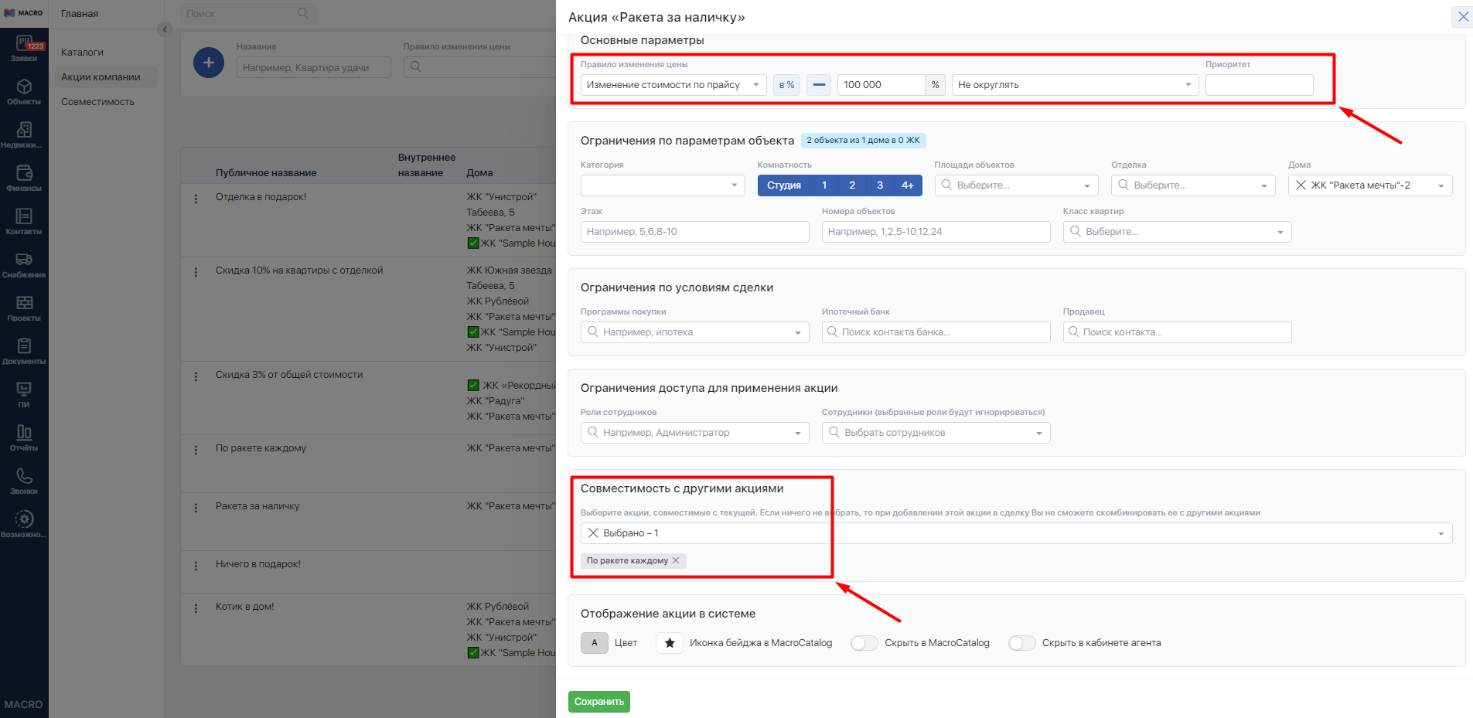Viewport: 1473px width, 718px height.
Task: Expand the Программы покупки dropdown
Action: pos(694,332)
